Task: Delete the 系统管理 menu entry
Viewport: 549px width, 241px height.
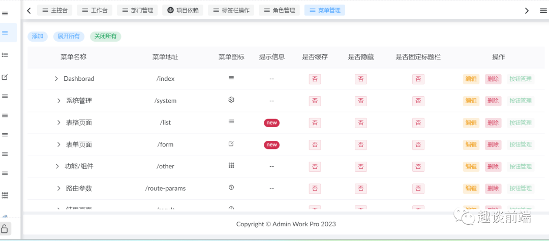Action: (x=493, y=101)
